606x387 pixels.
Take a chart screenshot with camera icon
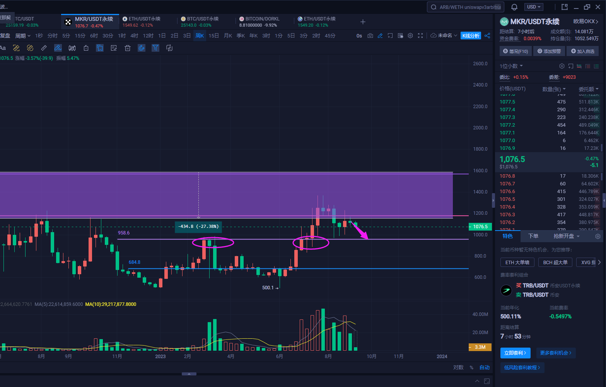point(370,36)
